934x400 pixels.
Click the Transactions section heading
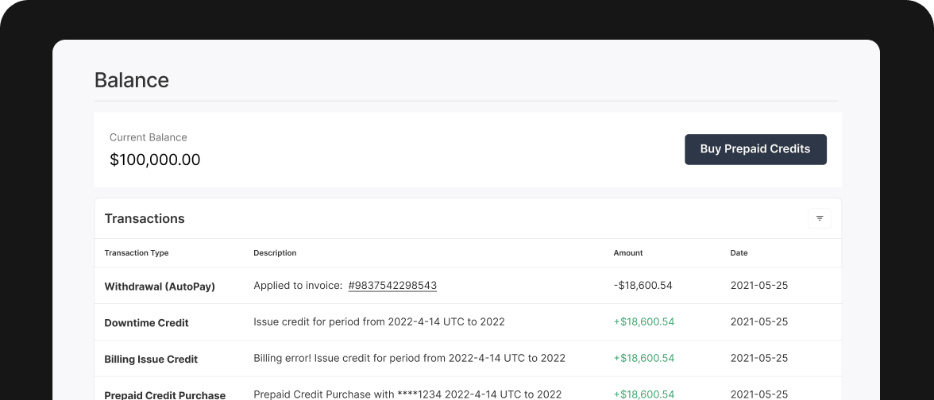145,218
